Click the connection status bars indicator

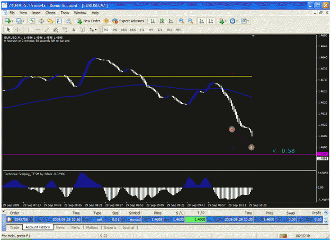283,236
